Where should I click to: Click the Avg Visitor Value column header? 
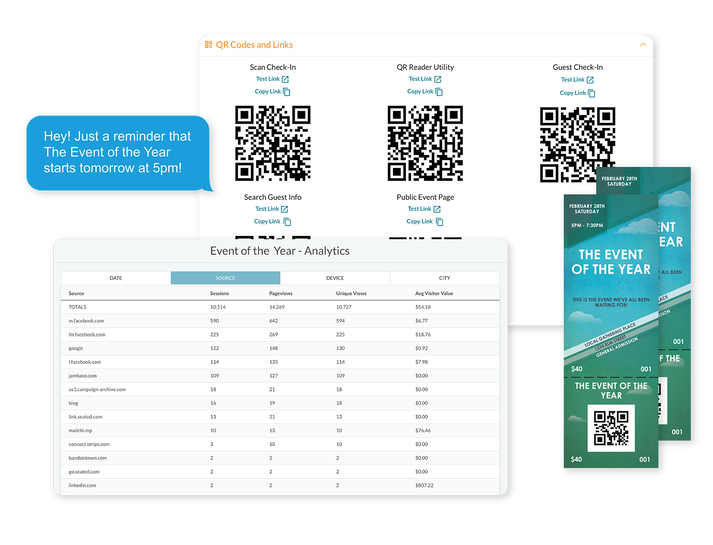point(434,293)
